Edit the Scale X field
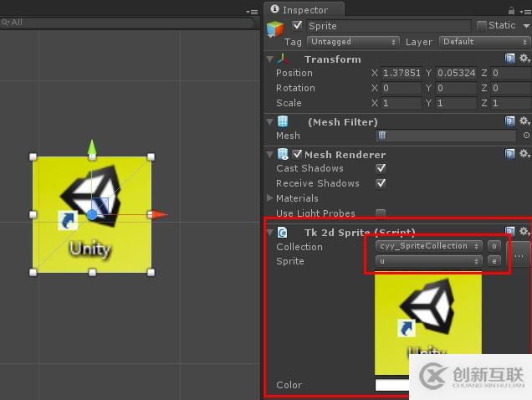 [x=402, y=103]
